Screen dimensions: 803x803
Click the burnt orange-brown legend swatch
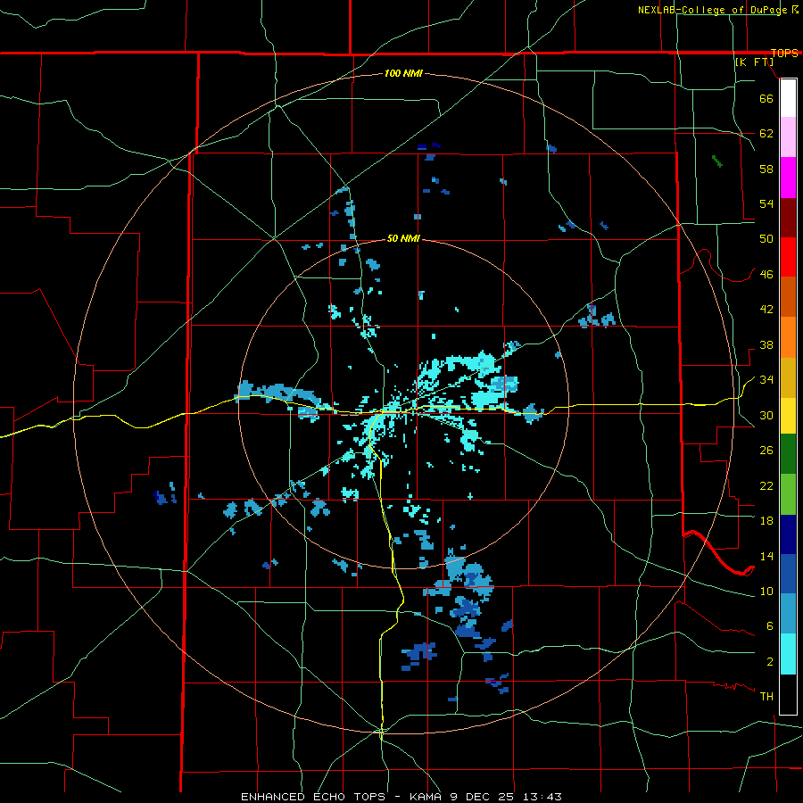(x=788, y=296)
